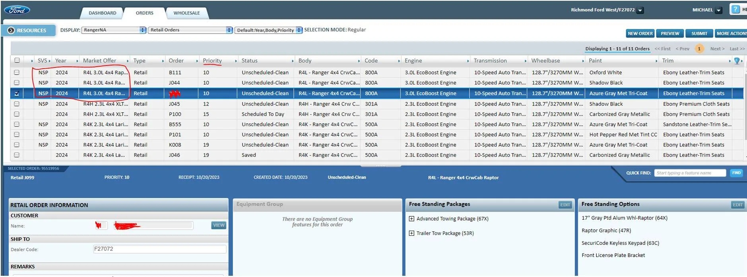Click the PREVIEW button
Image resolution: width=747 pixels, height=277 pixels.
670,34
